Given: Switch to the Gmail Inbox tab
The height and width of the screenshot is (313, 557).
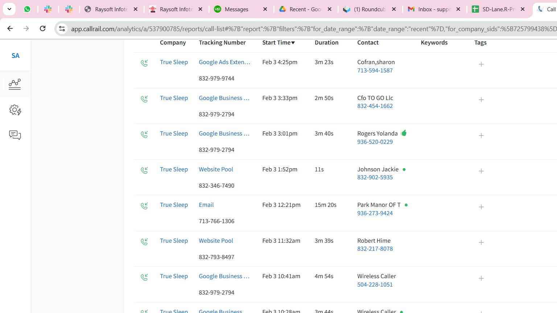Looking at the screenshot, I should point(430,9).
